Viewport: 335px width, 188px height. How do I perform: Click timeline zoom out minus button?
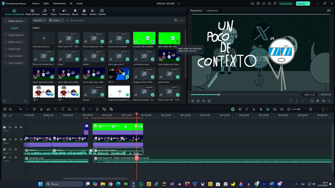(289, 109)
